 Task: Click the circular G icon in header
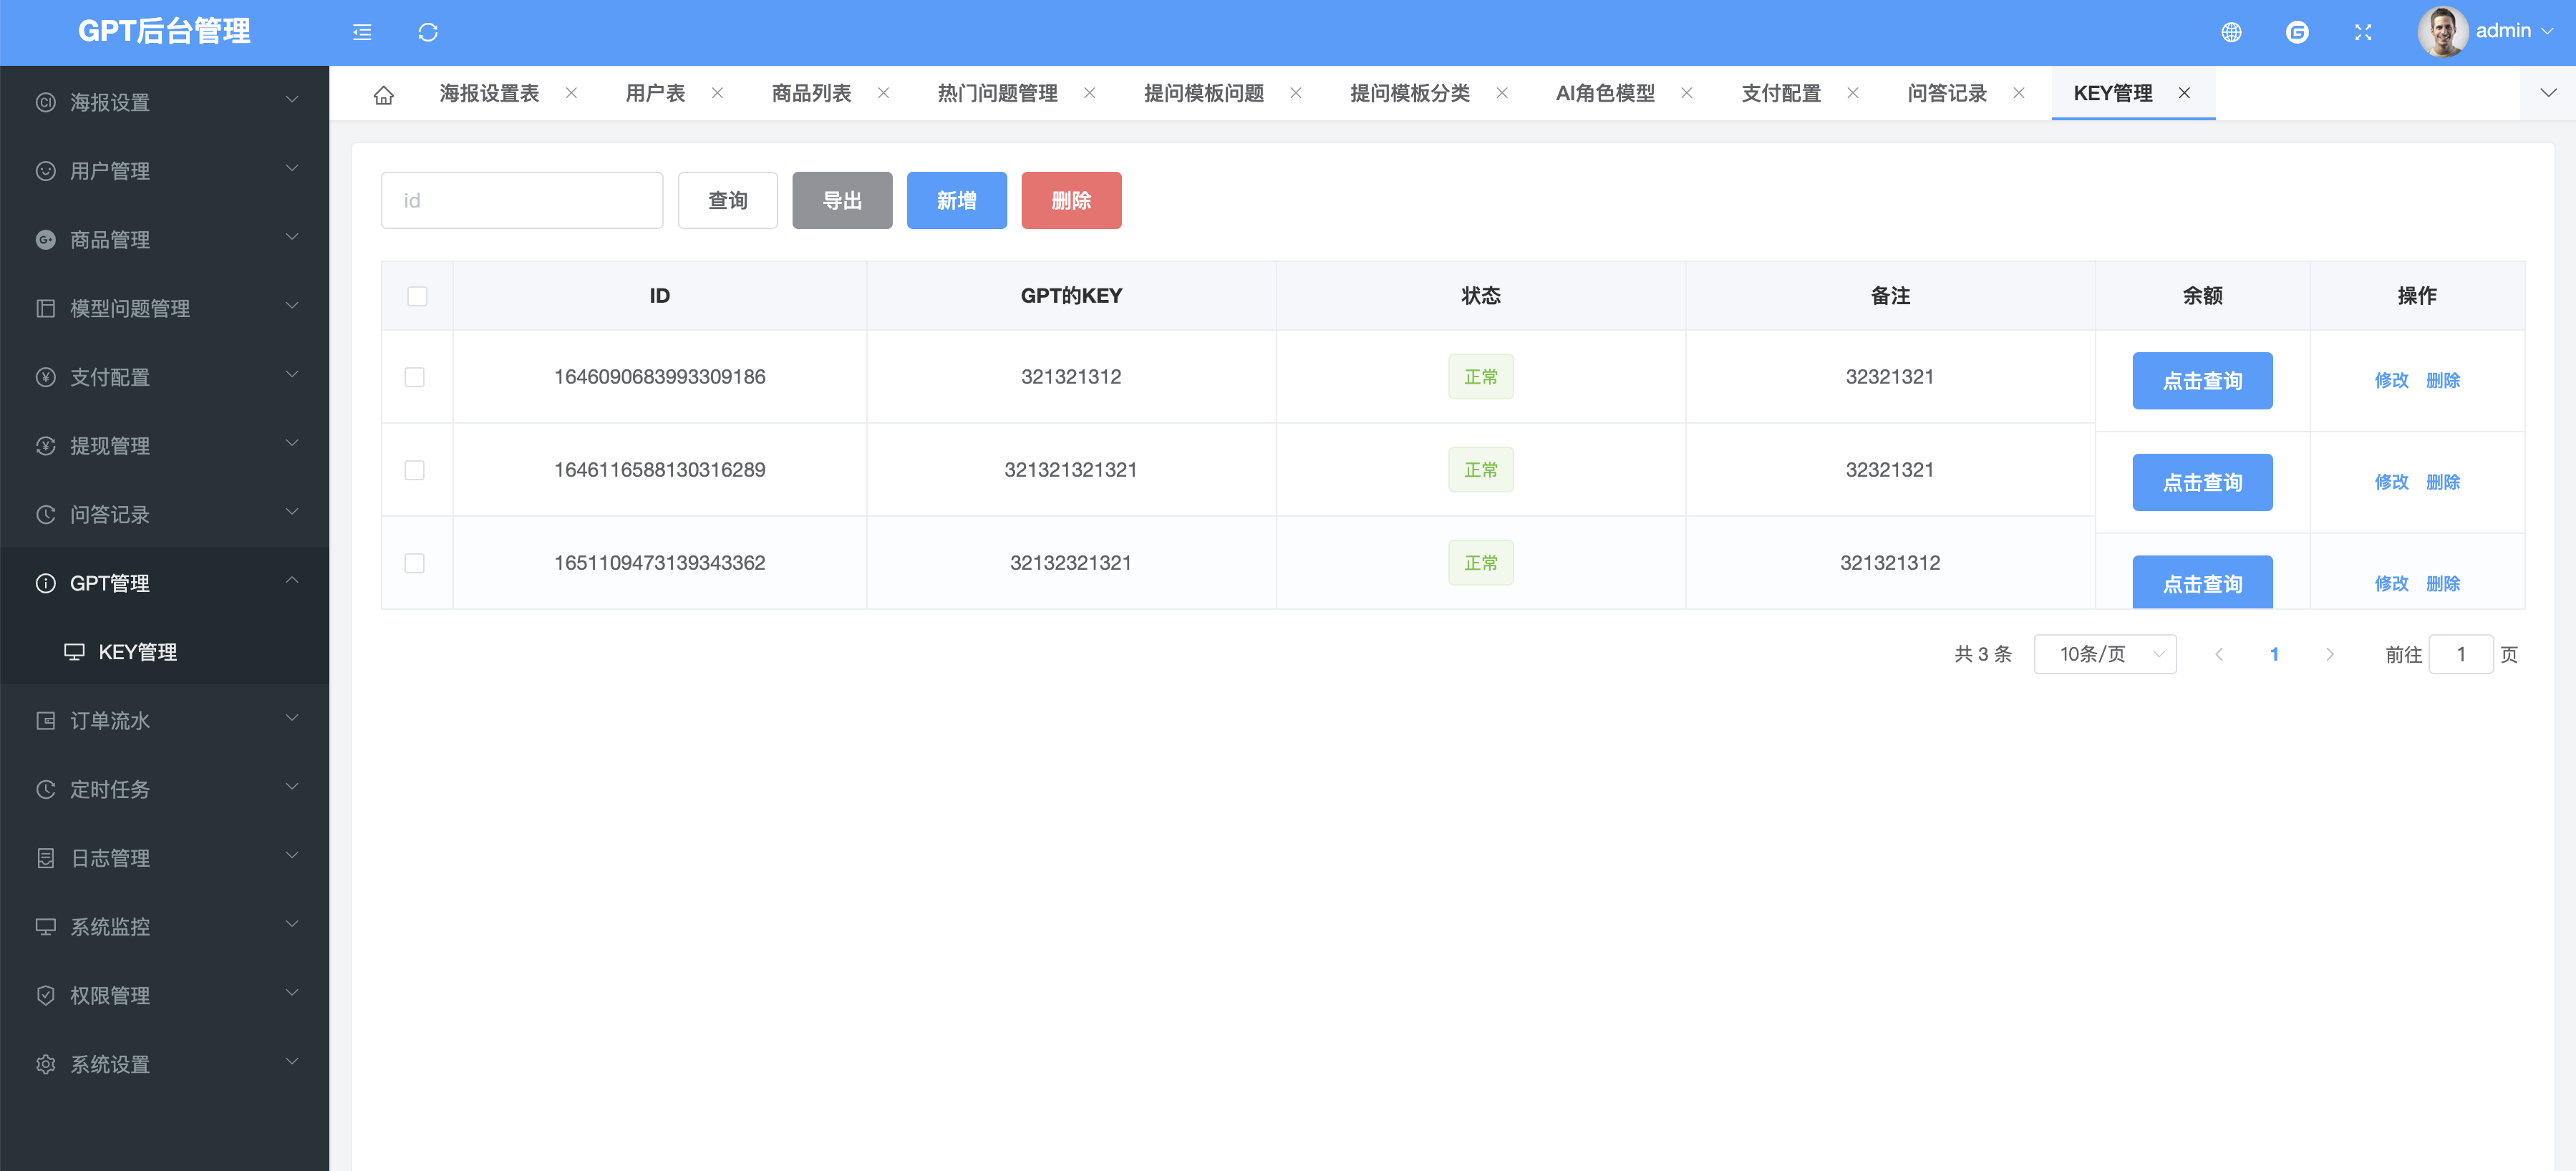[x=2297, y=32]
